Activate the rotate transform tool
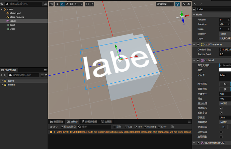This screenshot has width=231, height=149. (67, 4)
